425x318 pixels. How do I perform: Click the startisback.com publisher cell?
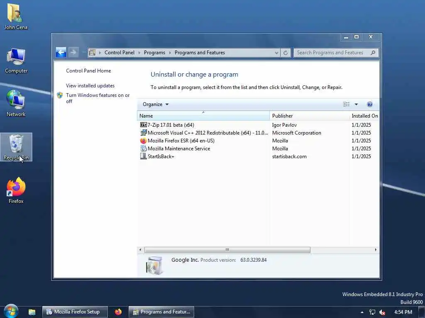(289, 156)
